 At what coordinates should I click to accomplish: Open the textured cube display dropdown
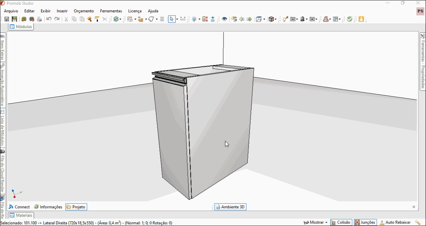coord(276,19)
